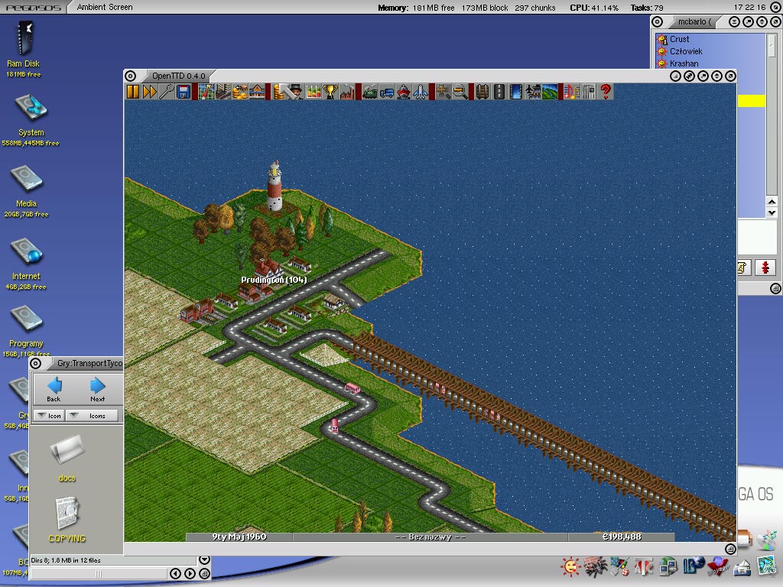Click the red figure button in mcbarlo window
783x587 pixels.
click(765, 268)
